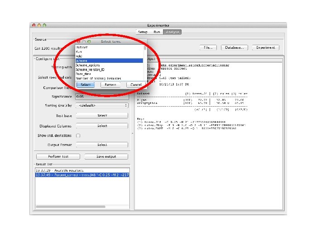
Task: Click the Pattern button
Action: point(110,84)
